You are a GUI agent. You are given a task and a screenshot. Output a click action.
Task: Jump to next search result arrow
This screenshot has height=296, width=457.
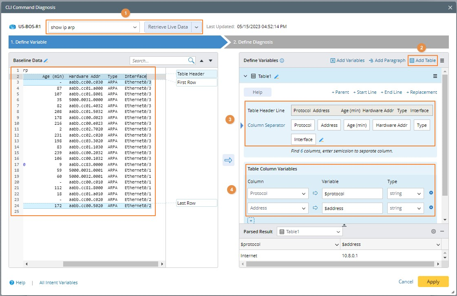tap(210, 61)
